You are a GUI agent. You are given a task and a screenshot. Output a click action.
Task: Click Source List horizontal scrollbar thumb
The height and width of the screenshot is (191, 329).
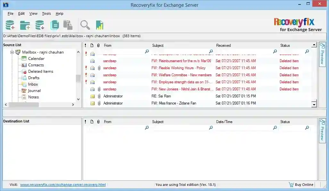24,104
